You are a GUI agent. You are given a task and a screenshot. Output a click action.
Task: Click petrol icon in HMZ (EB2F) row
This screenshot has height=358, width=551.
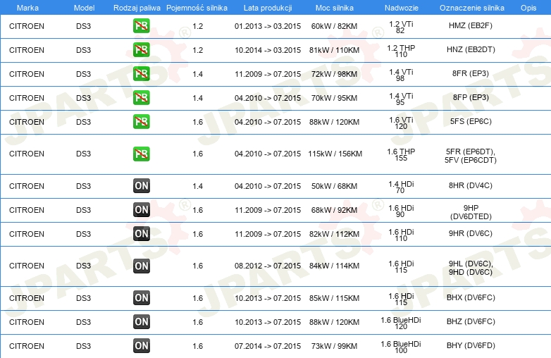click(141, 25)
